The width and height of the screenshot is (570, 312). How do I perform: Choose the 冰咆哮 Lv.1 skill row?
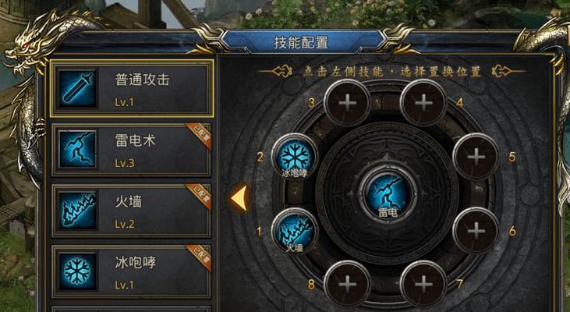point(131,271)
